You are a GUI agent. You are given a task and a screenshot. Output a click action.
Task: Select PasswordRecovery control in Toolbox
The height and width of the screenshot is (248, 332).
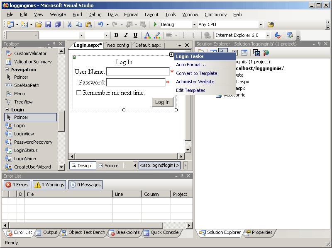coord(33,142)
